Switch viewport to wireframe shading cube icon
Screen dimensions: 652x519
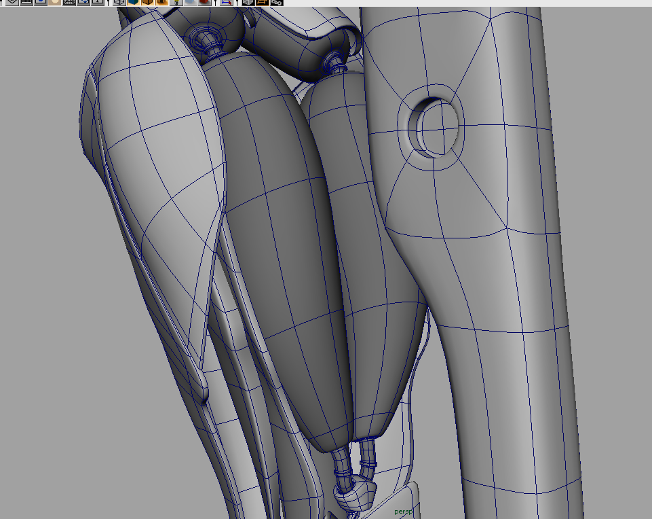(120, 2)
